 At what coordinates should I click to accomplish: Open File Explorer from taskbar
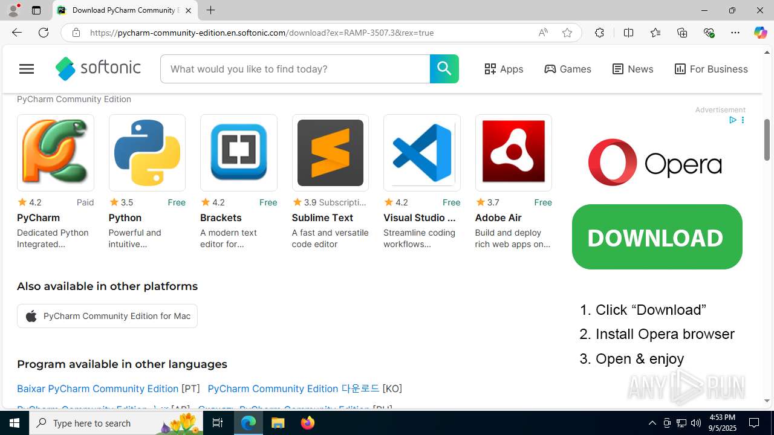[x=278, y=423]
